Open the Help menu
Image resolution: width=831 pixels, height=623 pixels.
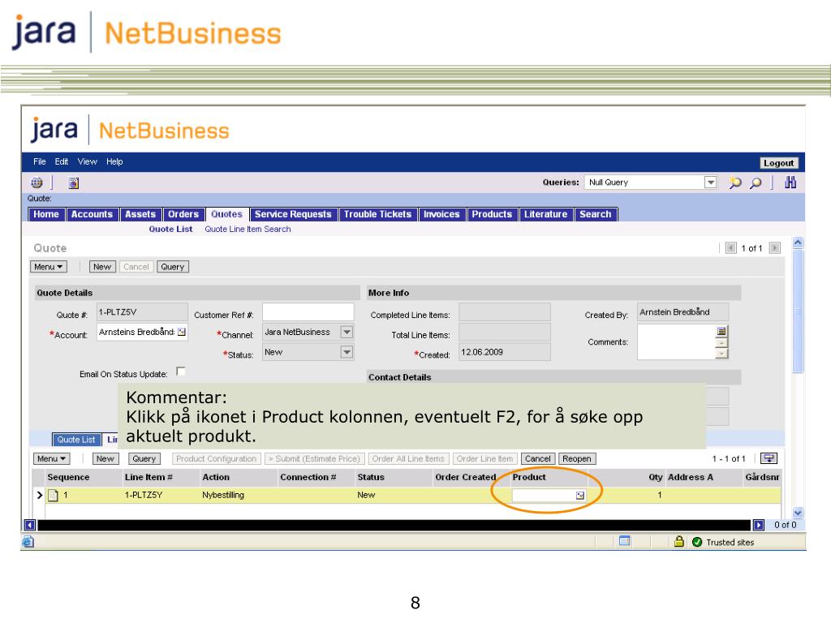point(114,161)
